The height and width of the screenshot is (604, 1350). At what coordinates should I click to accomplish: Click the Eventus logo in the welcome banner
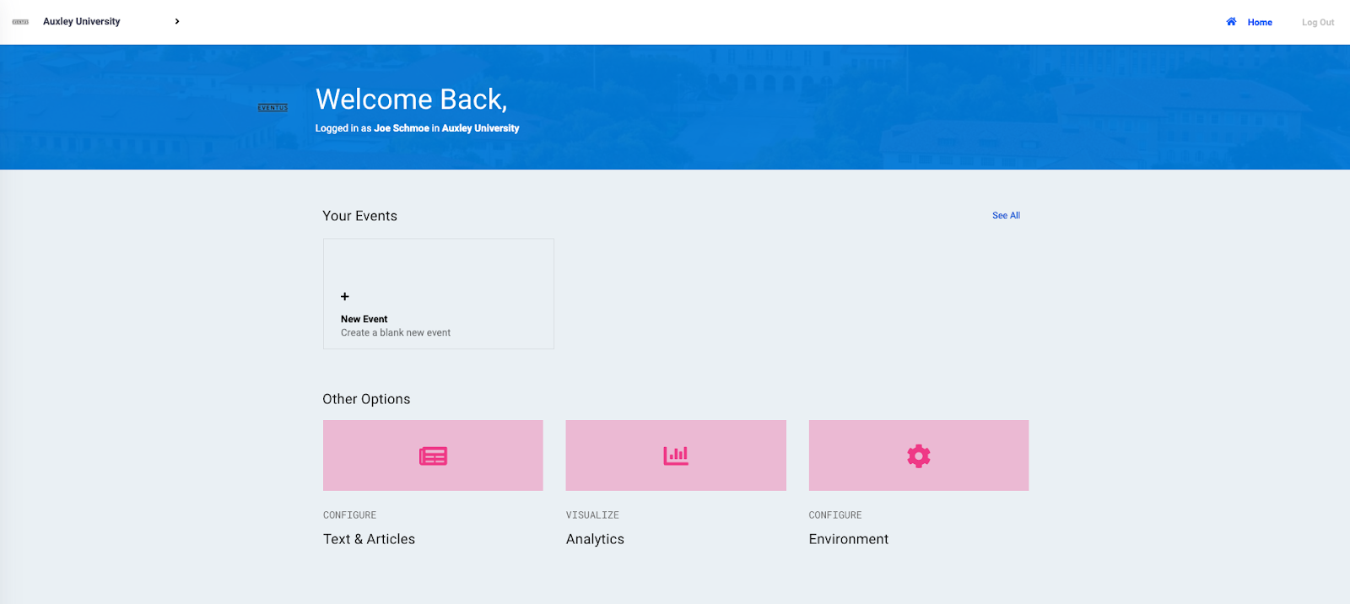pyautogui.click(x=273, y=108)
